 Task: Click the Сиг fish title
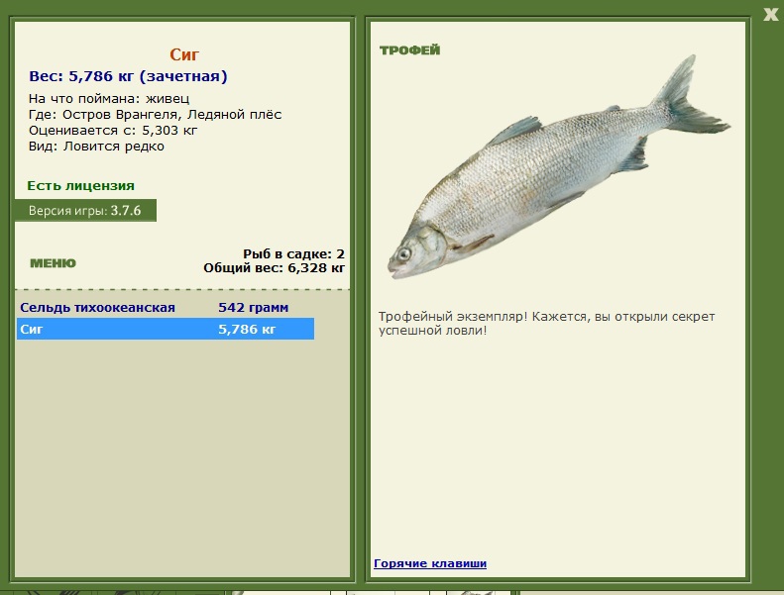pos(184,54)
